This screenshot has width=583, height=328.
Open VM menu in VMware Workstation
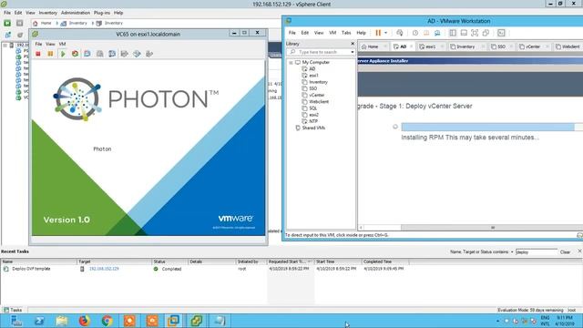pos(332,33)
